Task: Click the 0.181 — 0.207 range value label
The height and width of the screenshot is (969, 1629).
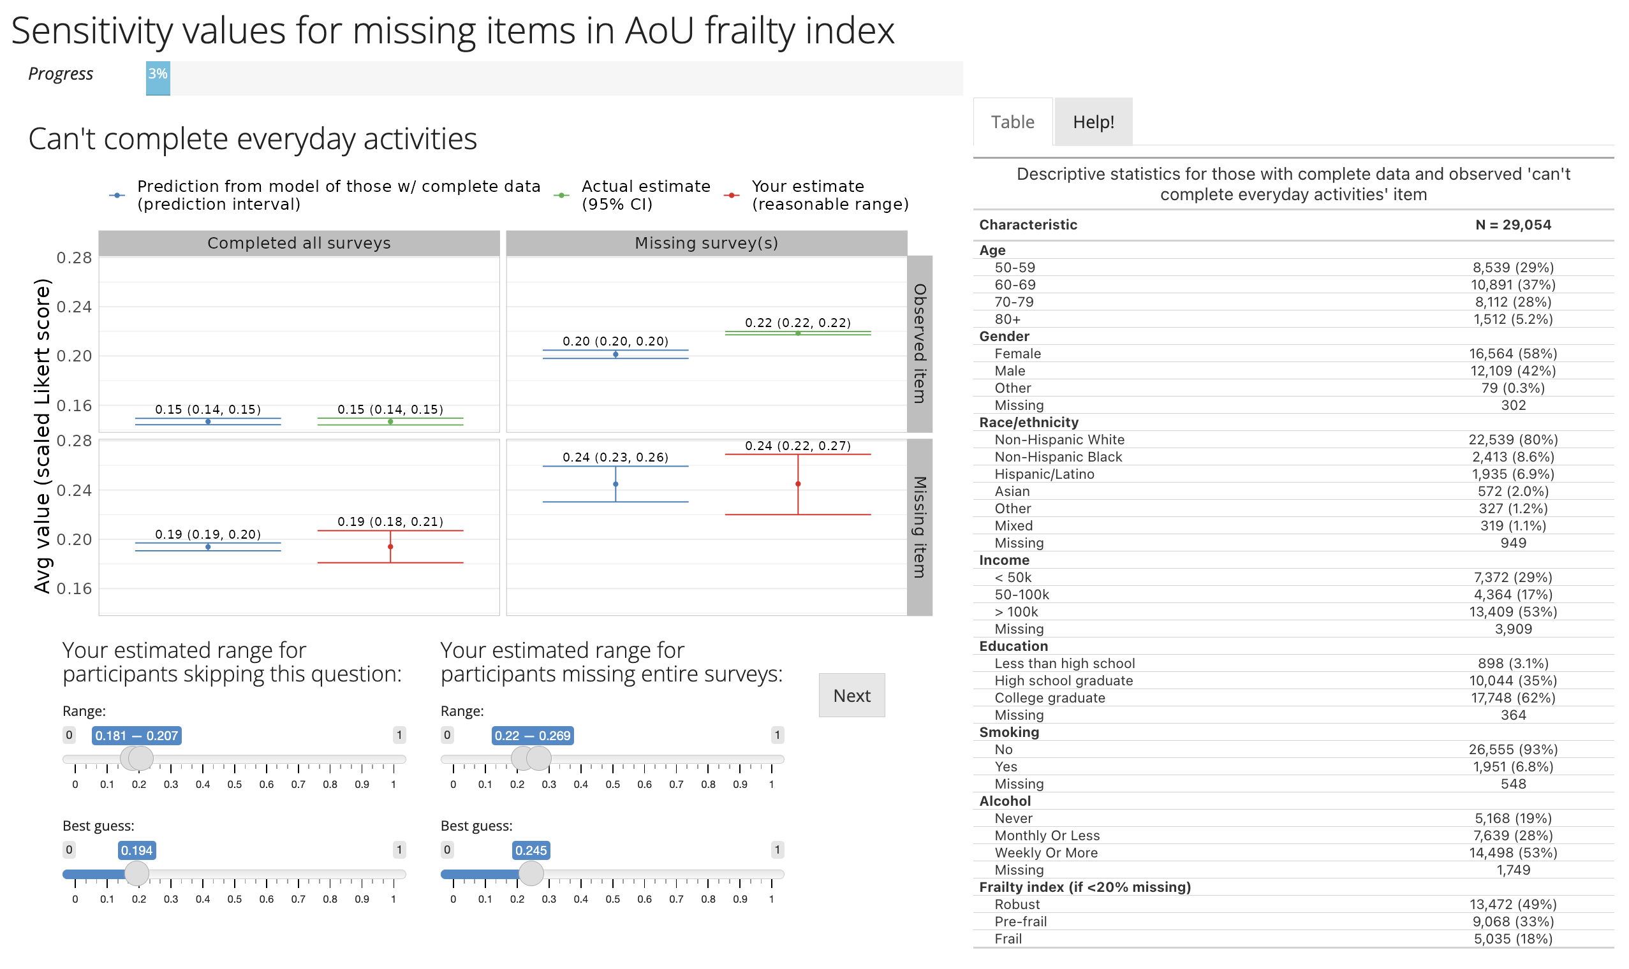Action: point(136,736)
